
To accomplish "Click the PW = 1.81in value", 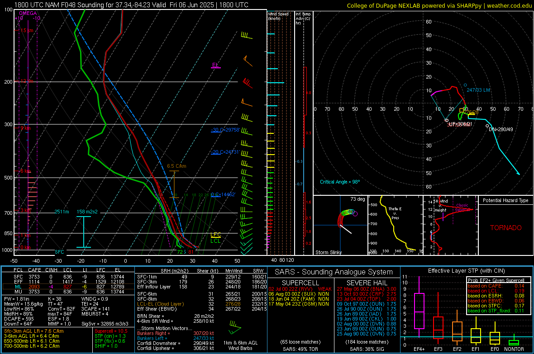I will tap(18, 299).
